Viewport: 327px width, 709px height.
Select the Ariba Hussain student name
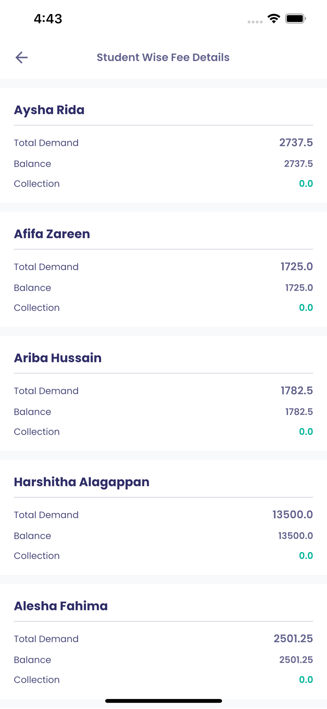[x=58, y=358]
